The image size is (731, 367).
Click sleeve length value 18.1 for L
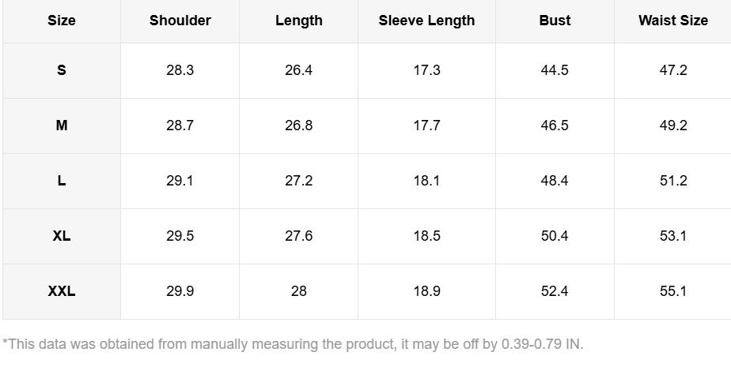point(426,181)
